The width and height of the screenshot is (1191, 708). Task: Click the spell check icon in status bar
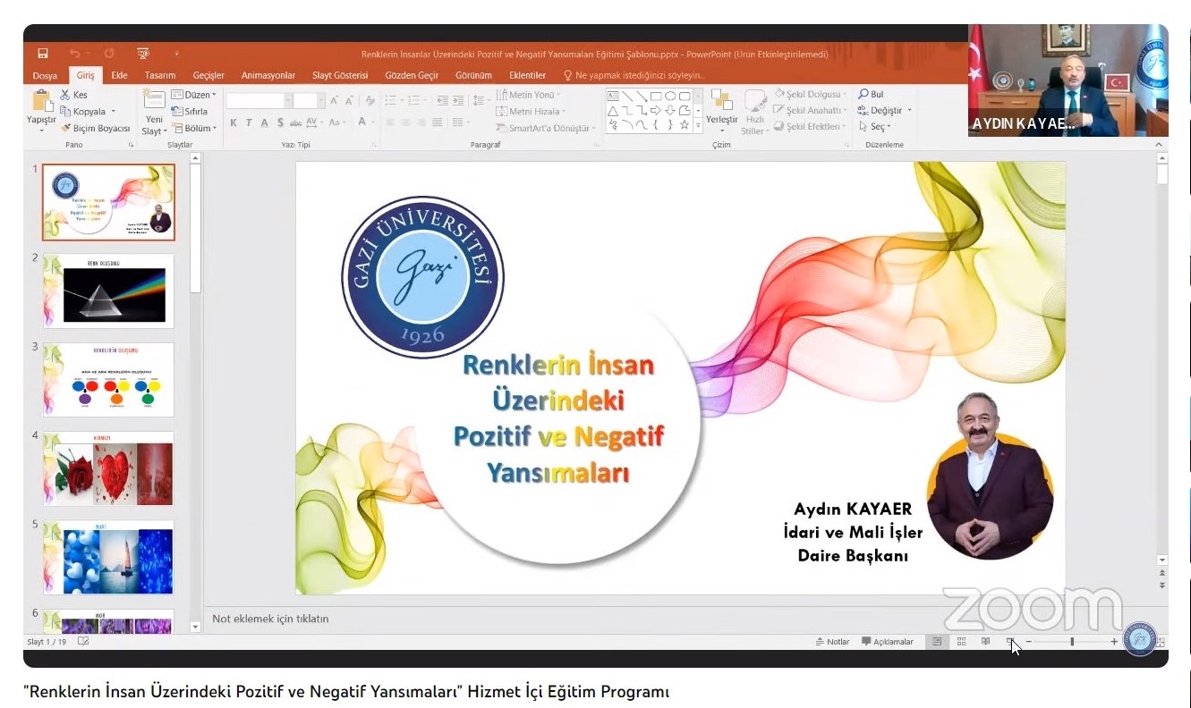click(x=83, y=641)
